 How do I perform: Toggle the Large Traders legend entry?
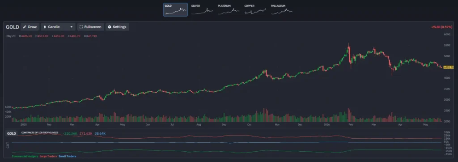point(48,156)
